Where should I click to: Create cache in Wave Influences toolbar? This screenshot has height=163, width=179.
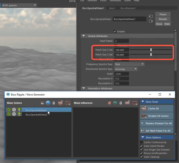(127, 103)
